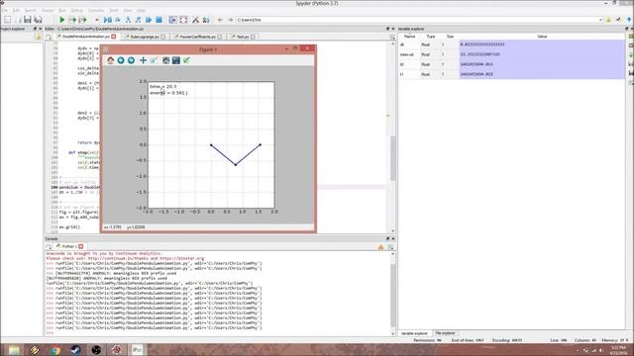Click the Fullscreen mode icon

click(x=183, y=20)
